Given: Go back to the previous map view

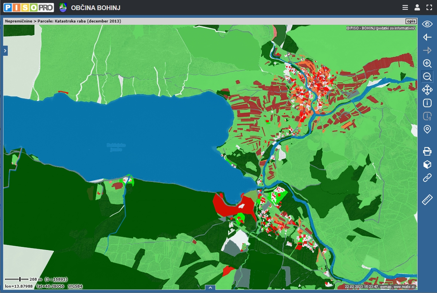Looking at the screenshot, I should [427, 37].
